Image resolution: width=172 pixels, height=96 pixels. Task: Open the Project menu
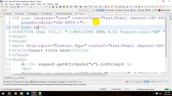tap(39, 4)
